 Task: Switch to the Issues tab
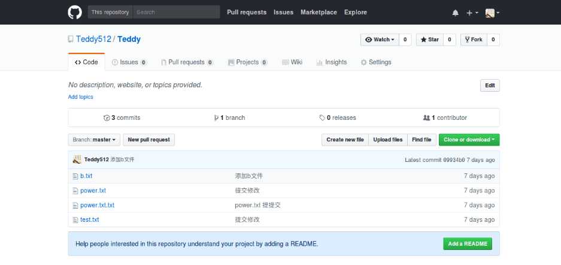click(129, 62)
